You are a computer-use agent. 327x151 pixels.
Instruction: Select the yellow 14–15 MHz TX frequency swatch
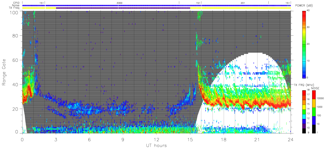pyautogui.click(x=304, y=107)
